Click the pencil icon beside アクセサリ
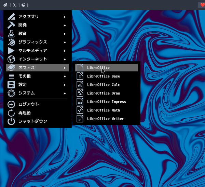 tap(11, 17)
